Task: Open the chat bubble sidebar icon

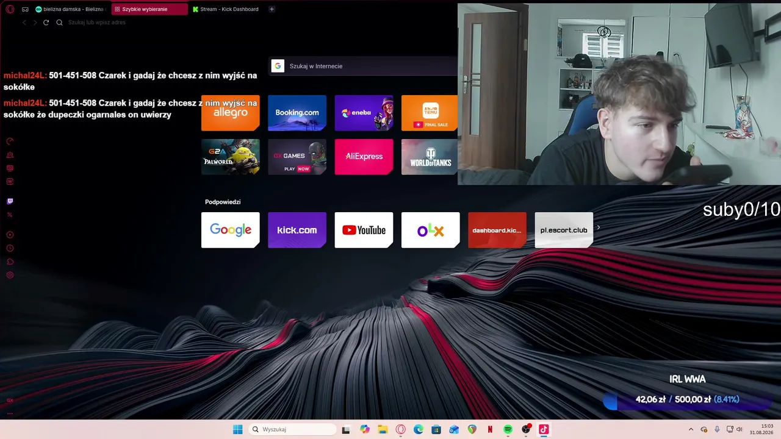Action: pyautogui.click(x=10, y=262)
